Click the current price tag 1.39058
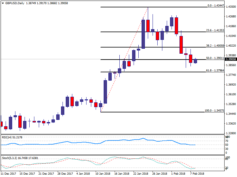 click(231, 59)
